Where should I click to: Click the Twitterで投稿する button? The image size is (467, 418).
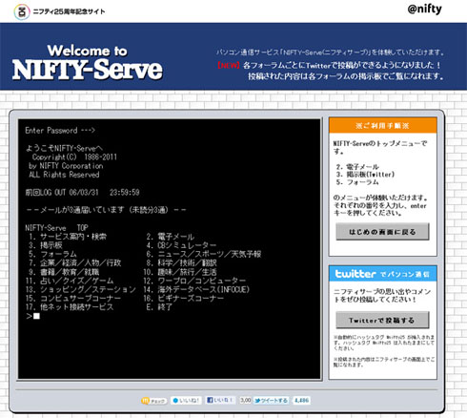click(382, 320)
